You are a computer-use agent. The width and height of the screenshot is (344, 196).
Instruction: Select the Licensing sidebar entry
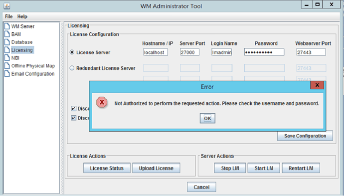coord(22,50)
